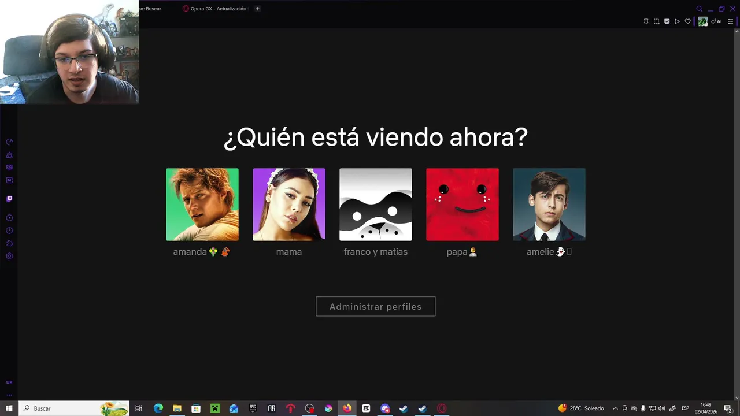Open History clock icon in sidebar
This screenshot has height=416, width=740.
tap(9, 231)
